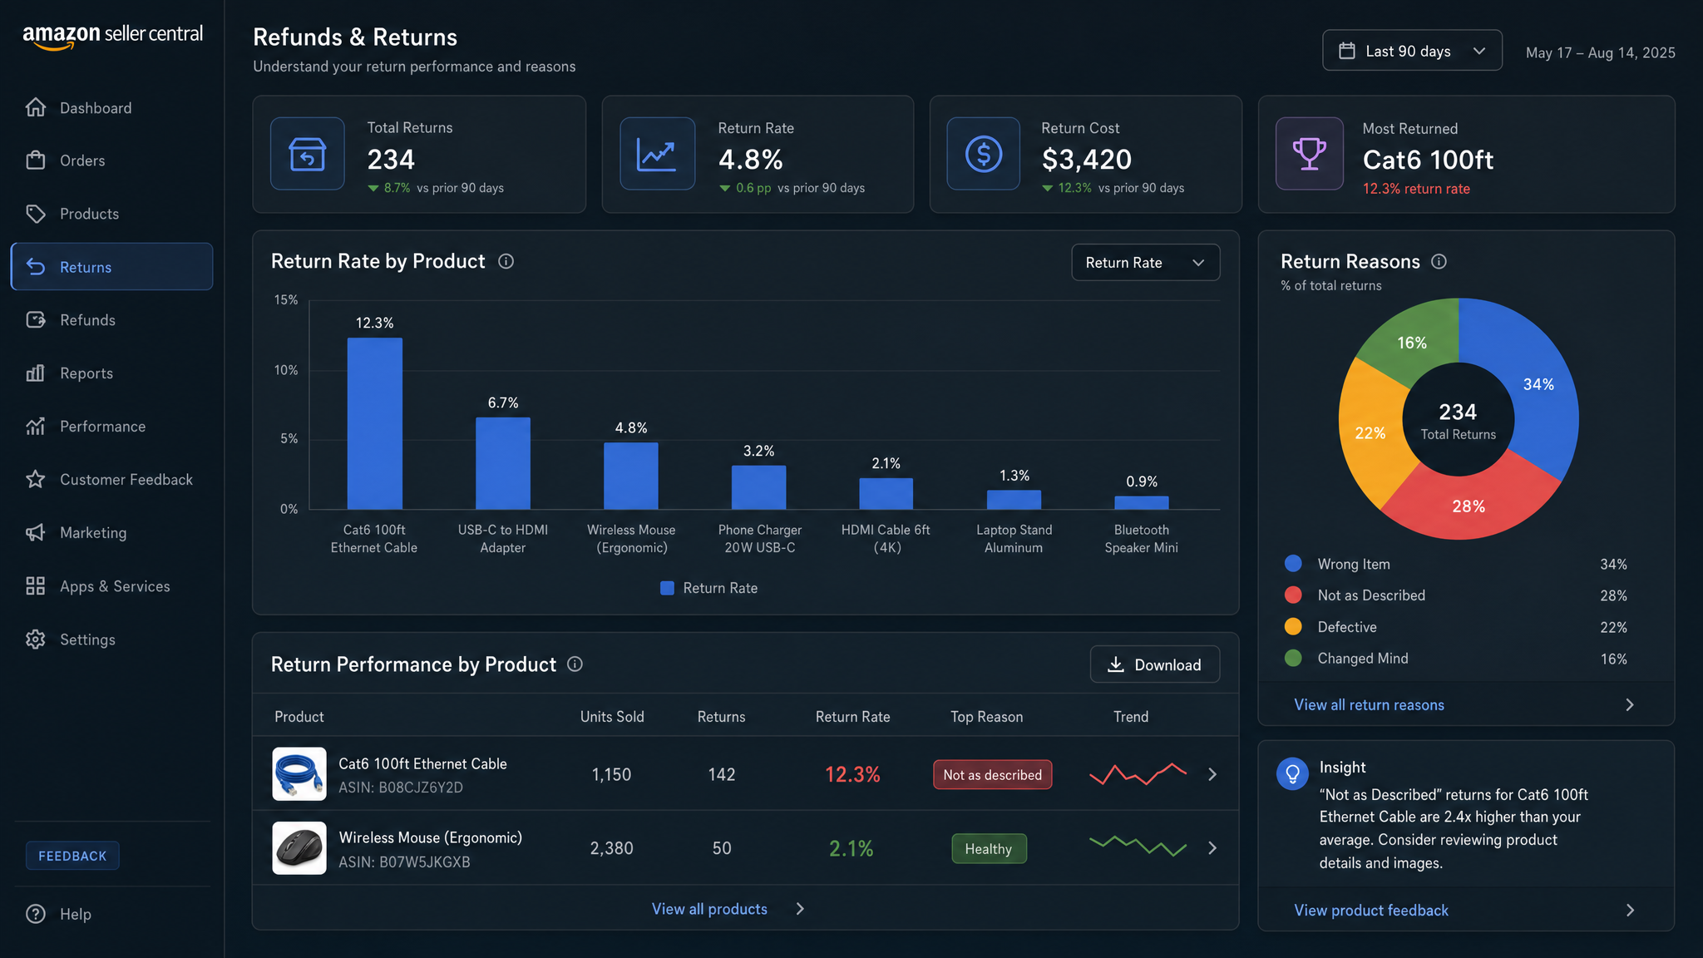
Task: Click the red trend sparkline for Cat6 cable
Action: (x=1138, y=774)
